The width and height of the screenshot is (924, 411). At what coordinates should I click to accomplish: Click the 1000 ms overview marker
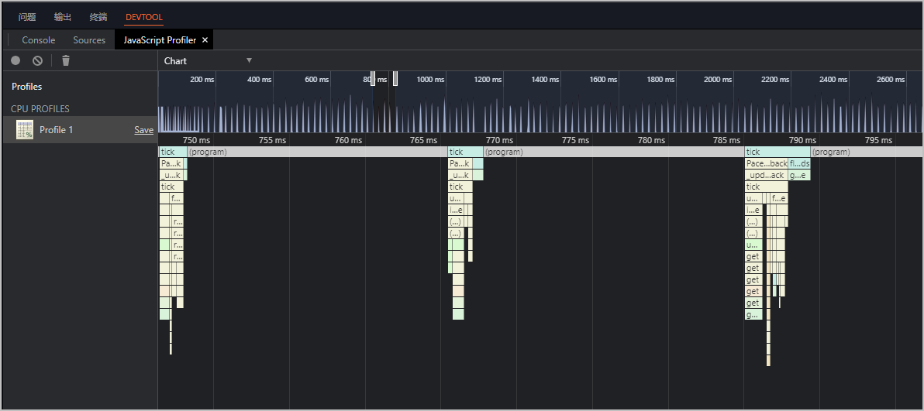click(430, 80)
